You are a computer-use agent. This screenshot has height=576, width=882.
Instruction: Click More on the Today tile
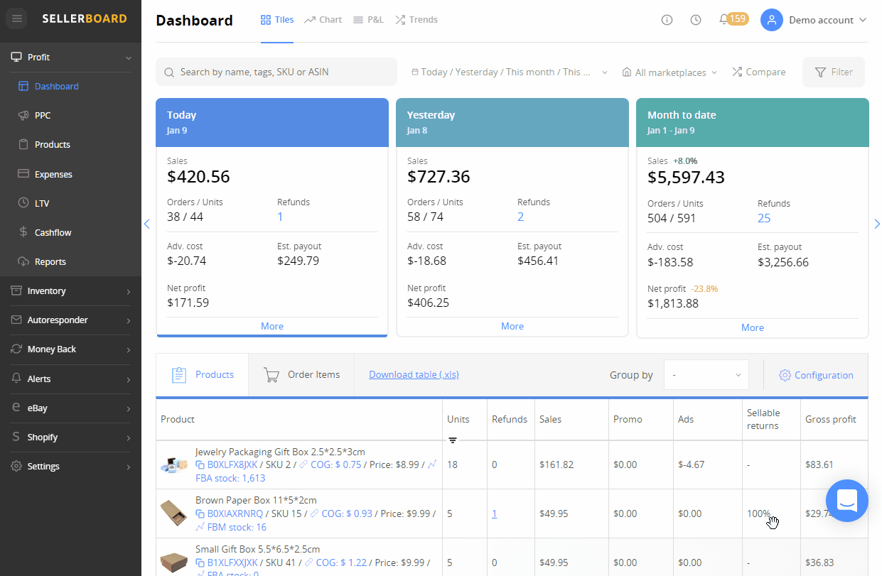coord(272,326)
